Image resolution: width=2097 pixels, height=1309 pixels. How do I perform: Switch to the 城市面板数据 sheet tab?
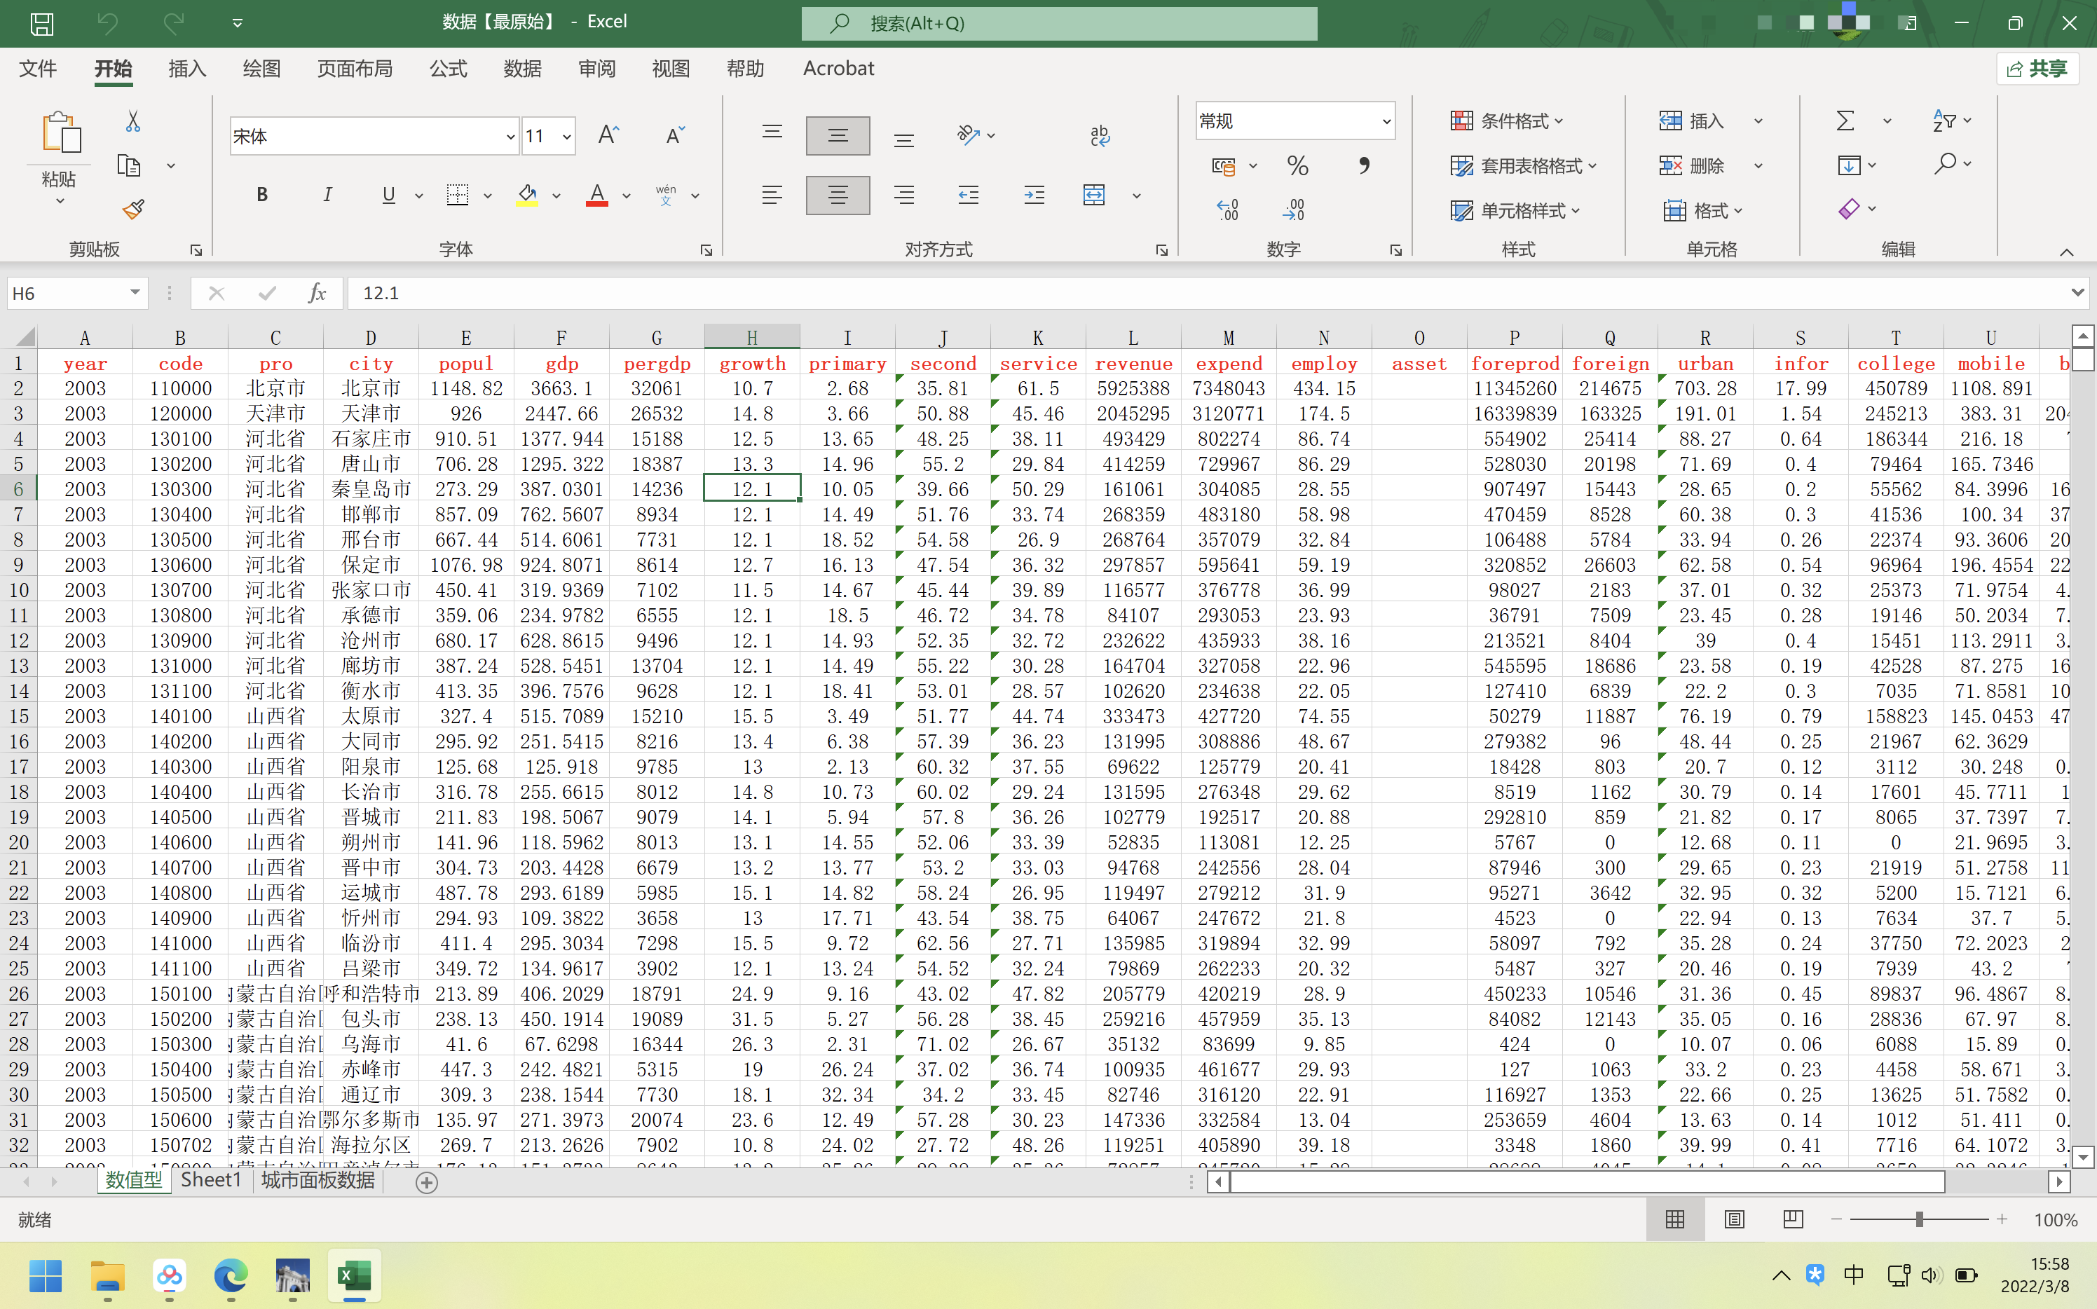[x=317, y=1180]
